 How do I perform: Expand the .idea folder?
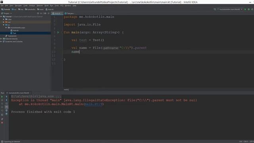[x=4, y=19]
